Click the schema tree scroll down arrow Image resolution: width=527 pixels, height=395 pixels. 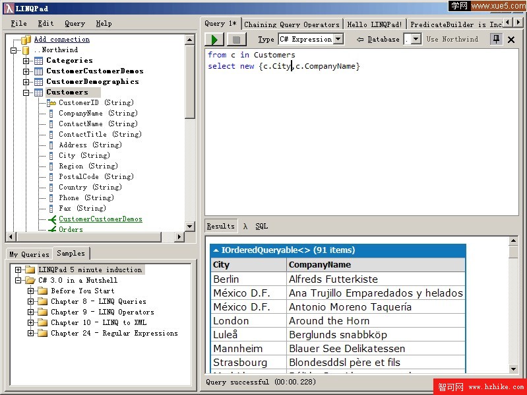pos(190,227)
